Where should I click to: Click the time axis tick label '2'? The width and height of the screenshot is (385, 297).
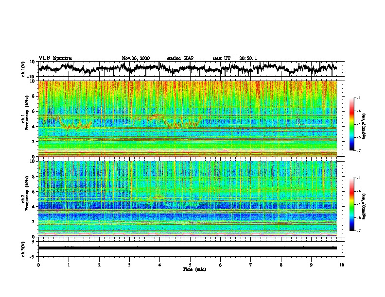[x=99, y=265]
